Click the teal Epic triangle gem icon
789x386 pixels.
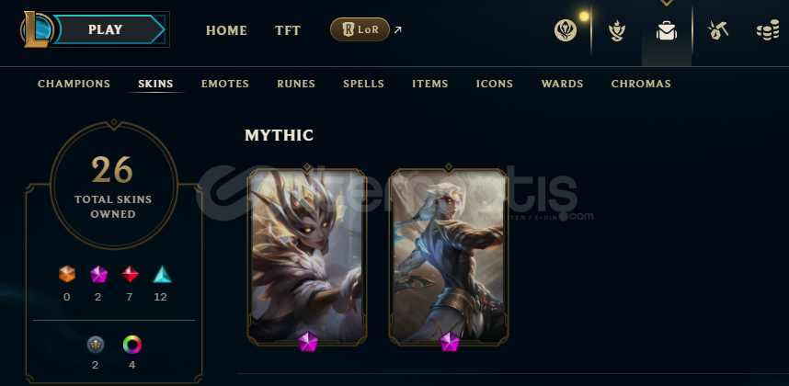[x=162, y=274]
